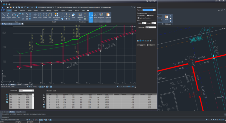Open the Layers tool
The width and height of the screenshot is (226, 123).
tap(91, 15)
